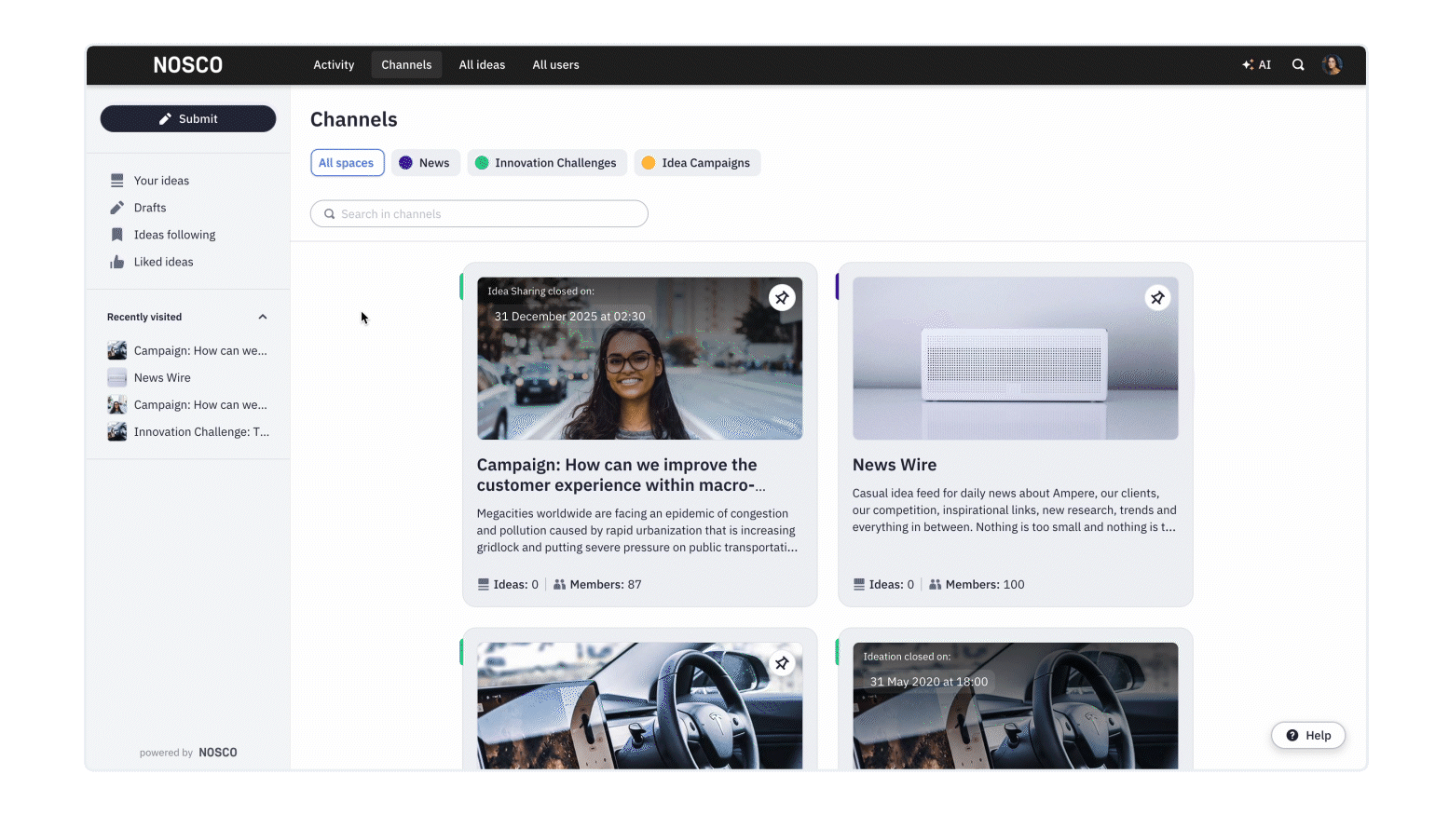Open the News Wire card title
The height and width of the screenshot is (815, 1449).
pos(895,465)
